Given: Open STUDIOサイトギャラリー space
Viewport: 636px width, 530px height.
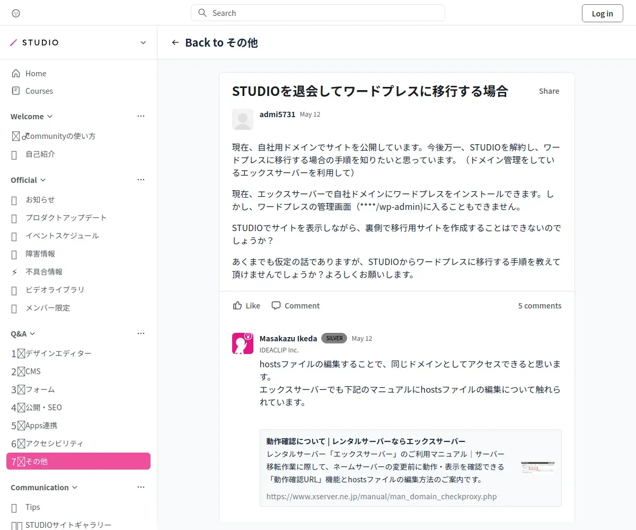Looking at the screenshot, I should tap(78, 525).
